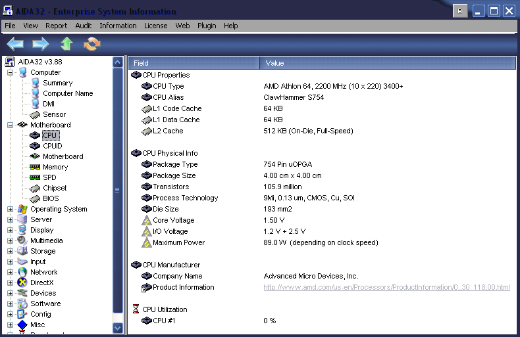
Task: Select the Operating System Windows-flag icon
Action: pyautogui.click(x=22, y=209)
